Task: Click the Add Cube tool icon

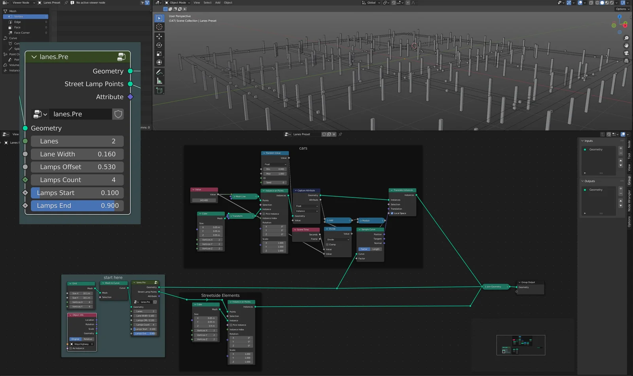Action: tap(159, 91)
